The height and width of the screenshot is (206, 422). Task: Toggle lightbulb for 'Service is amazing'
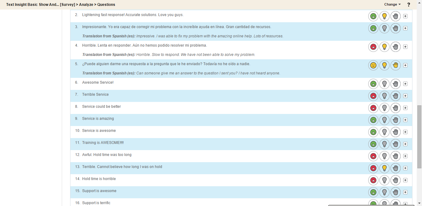(x=384, y=120)
